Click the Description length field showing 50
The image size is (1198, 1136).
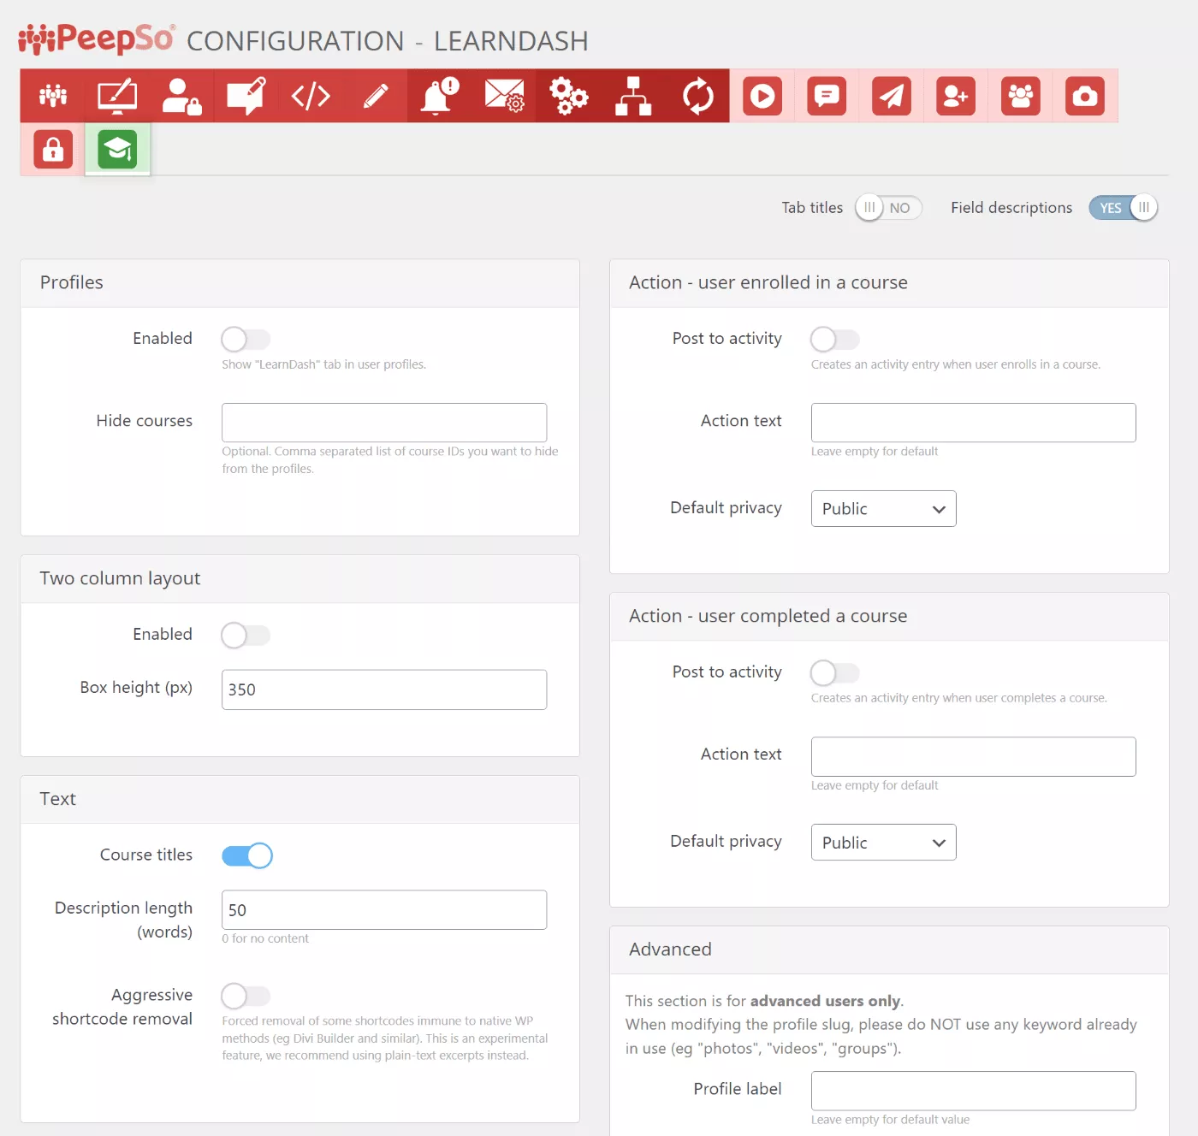[x=384, y=910]
